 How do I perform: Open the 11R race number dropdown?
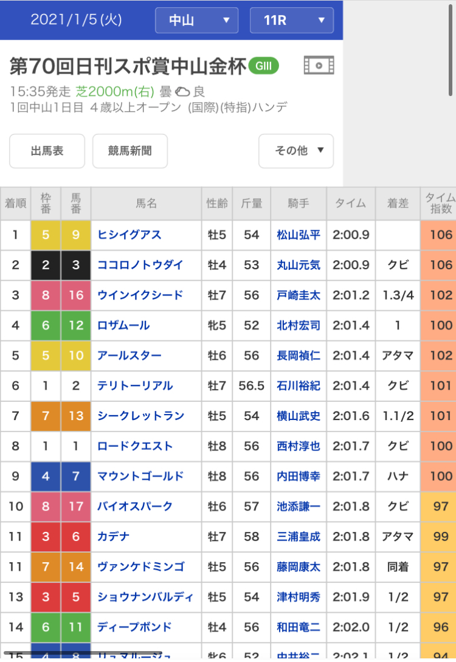click(x=292, y=20)
